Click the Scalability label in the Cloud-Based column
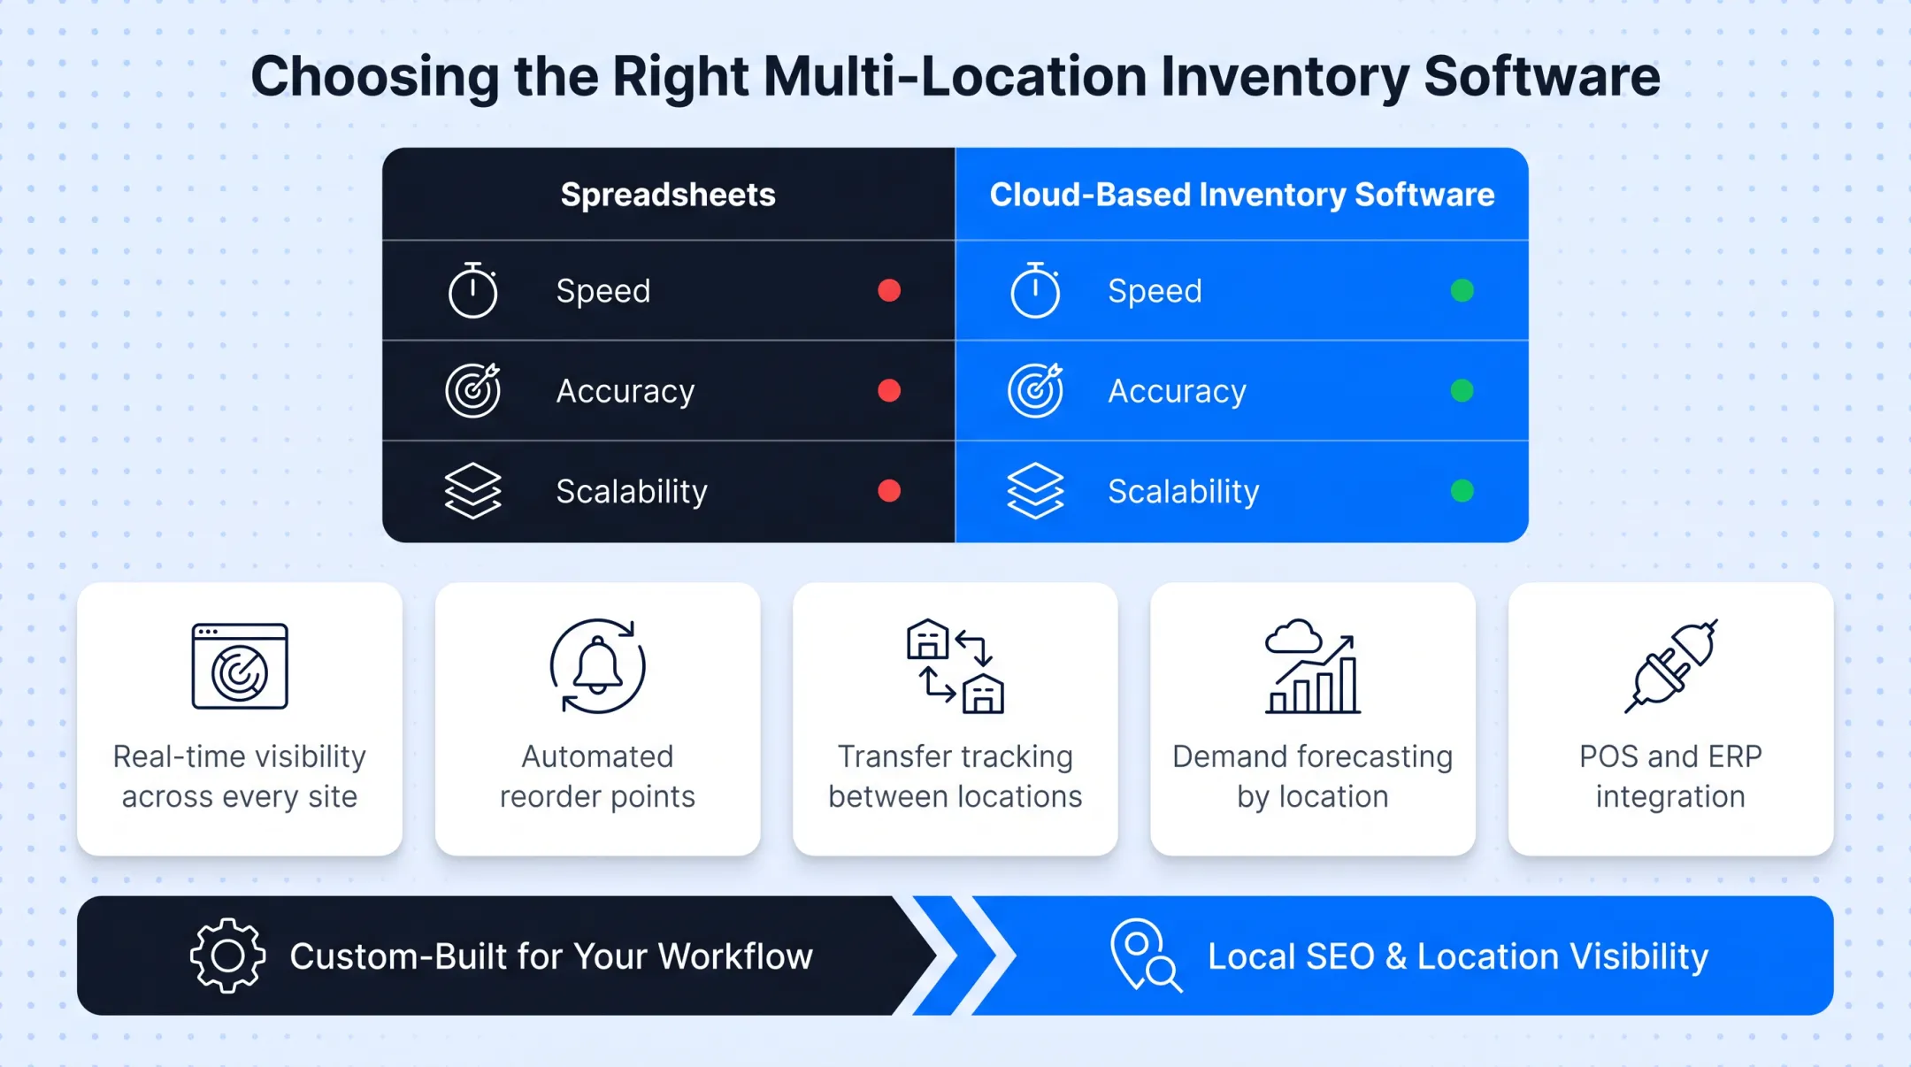 tap(1184, 491)
